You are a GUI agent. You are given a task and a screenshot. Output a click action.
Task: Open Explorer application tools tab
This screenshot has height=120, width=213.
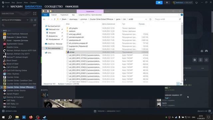90,15
